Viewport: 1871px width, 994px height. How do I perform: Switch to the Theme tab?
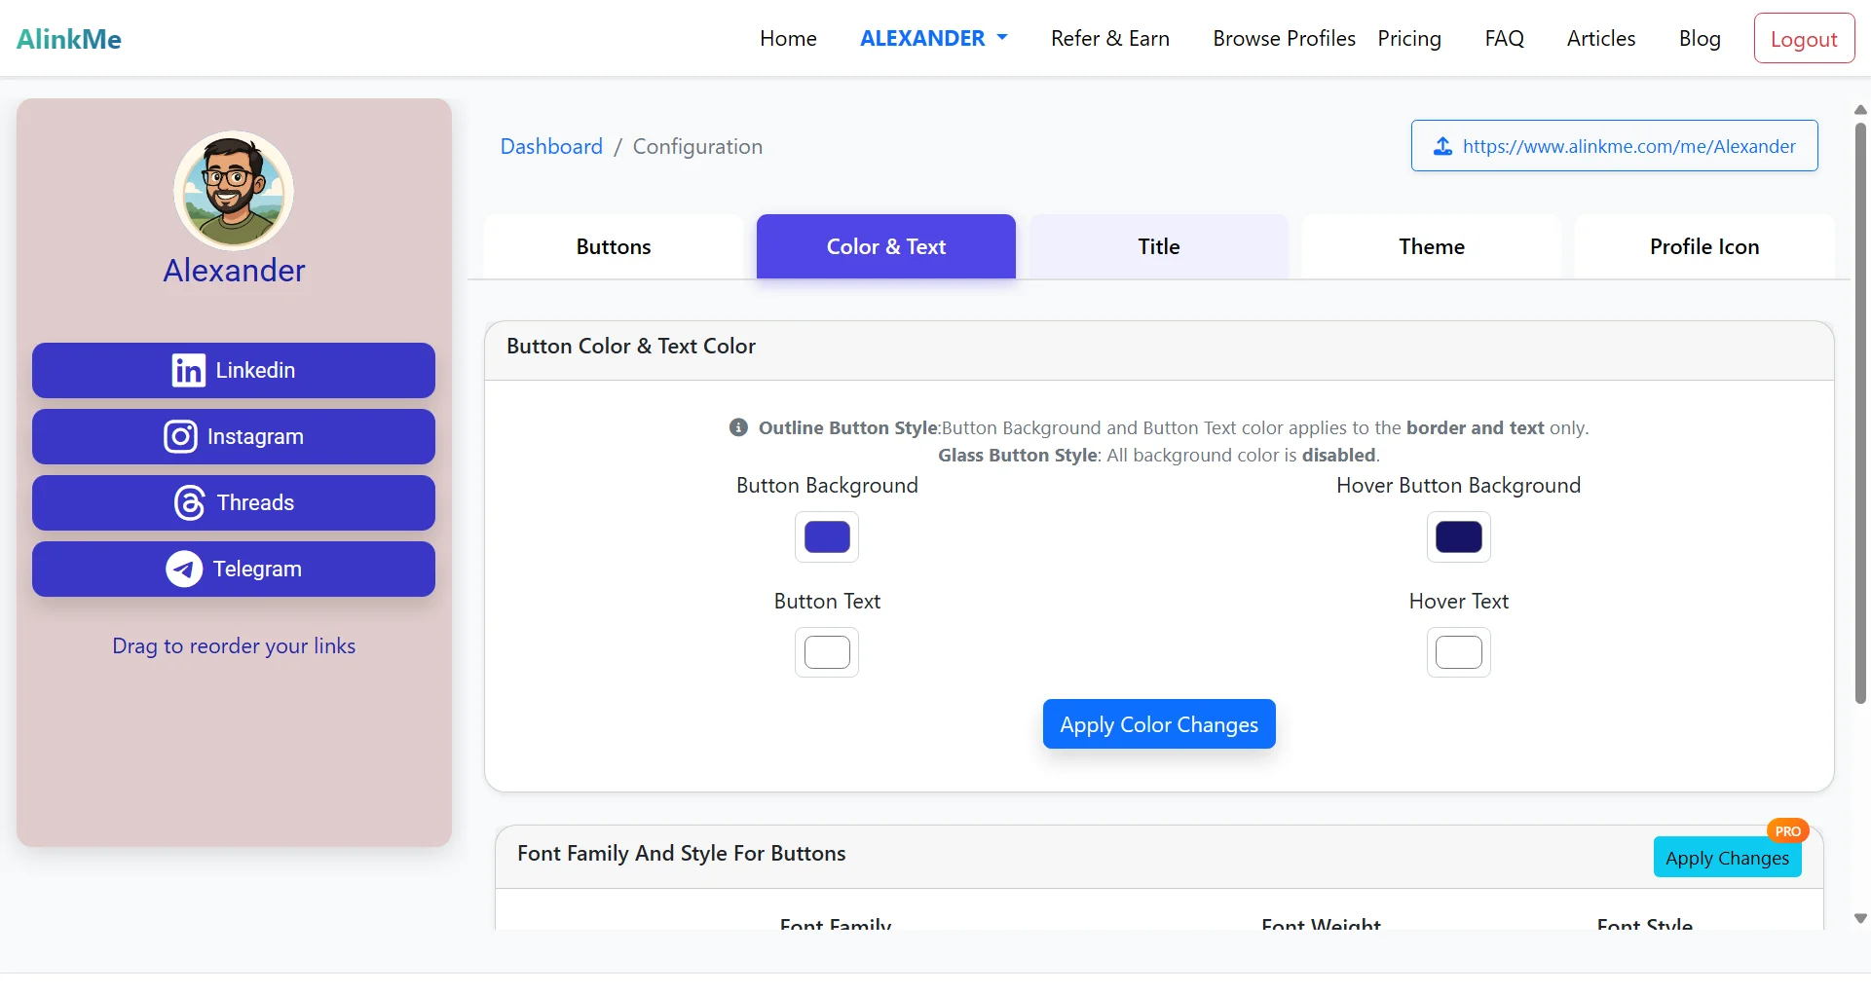pyautogui.click(x=1431, y=246)
